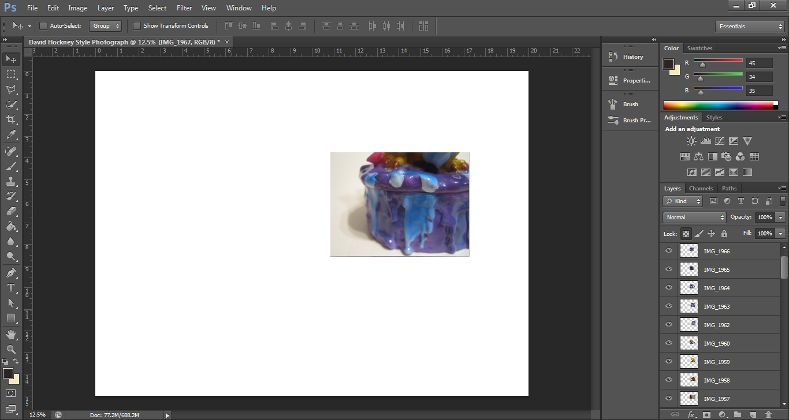Add a Brightness/Contrast adjustment
This screenshot has width=789, height=420.
[x=691, y=141]
